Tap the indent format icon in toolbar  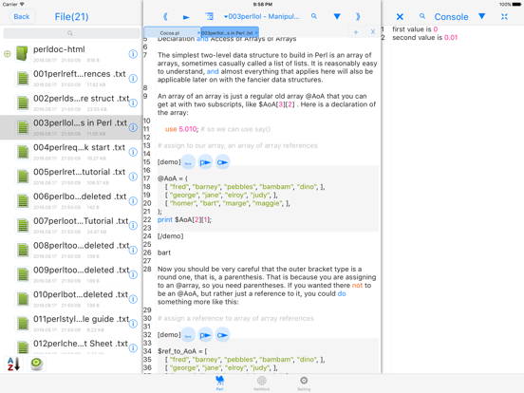[x=209, y=16]
